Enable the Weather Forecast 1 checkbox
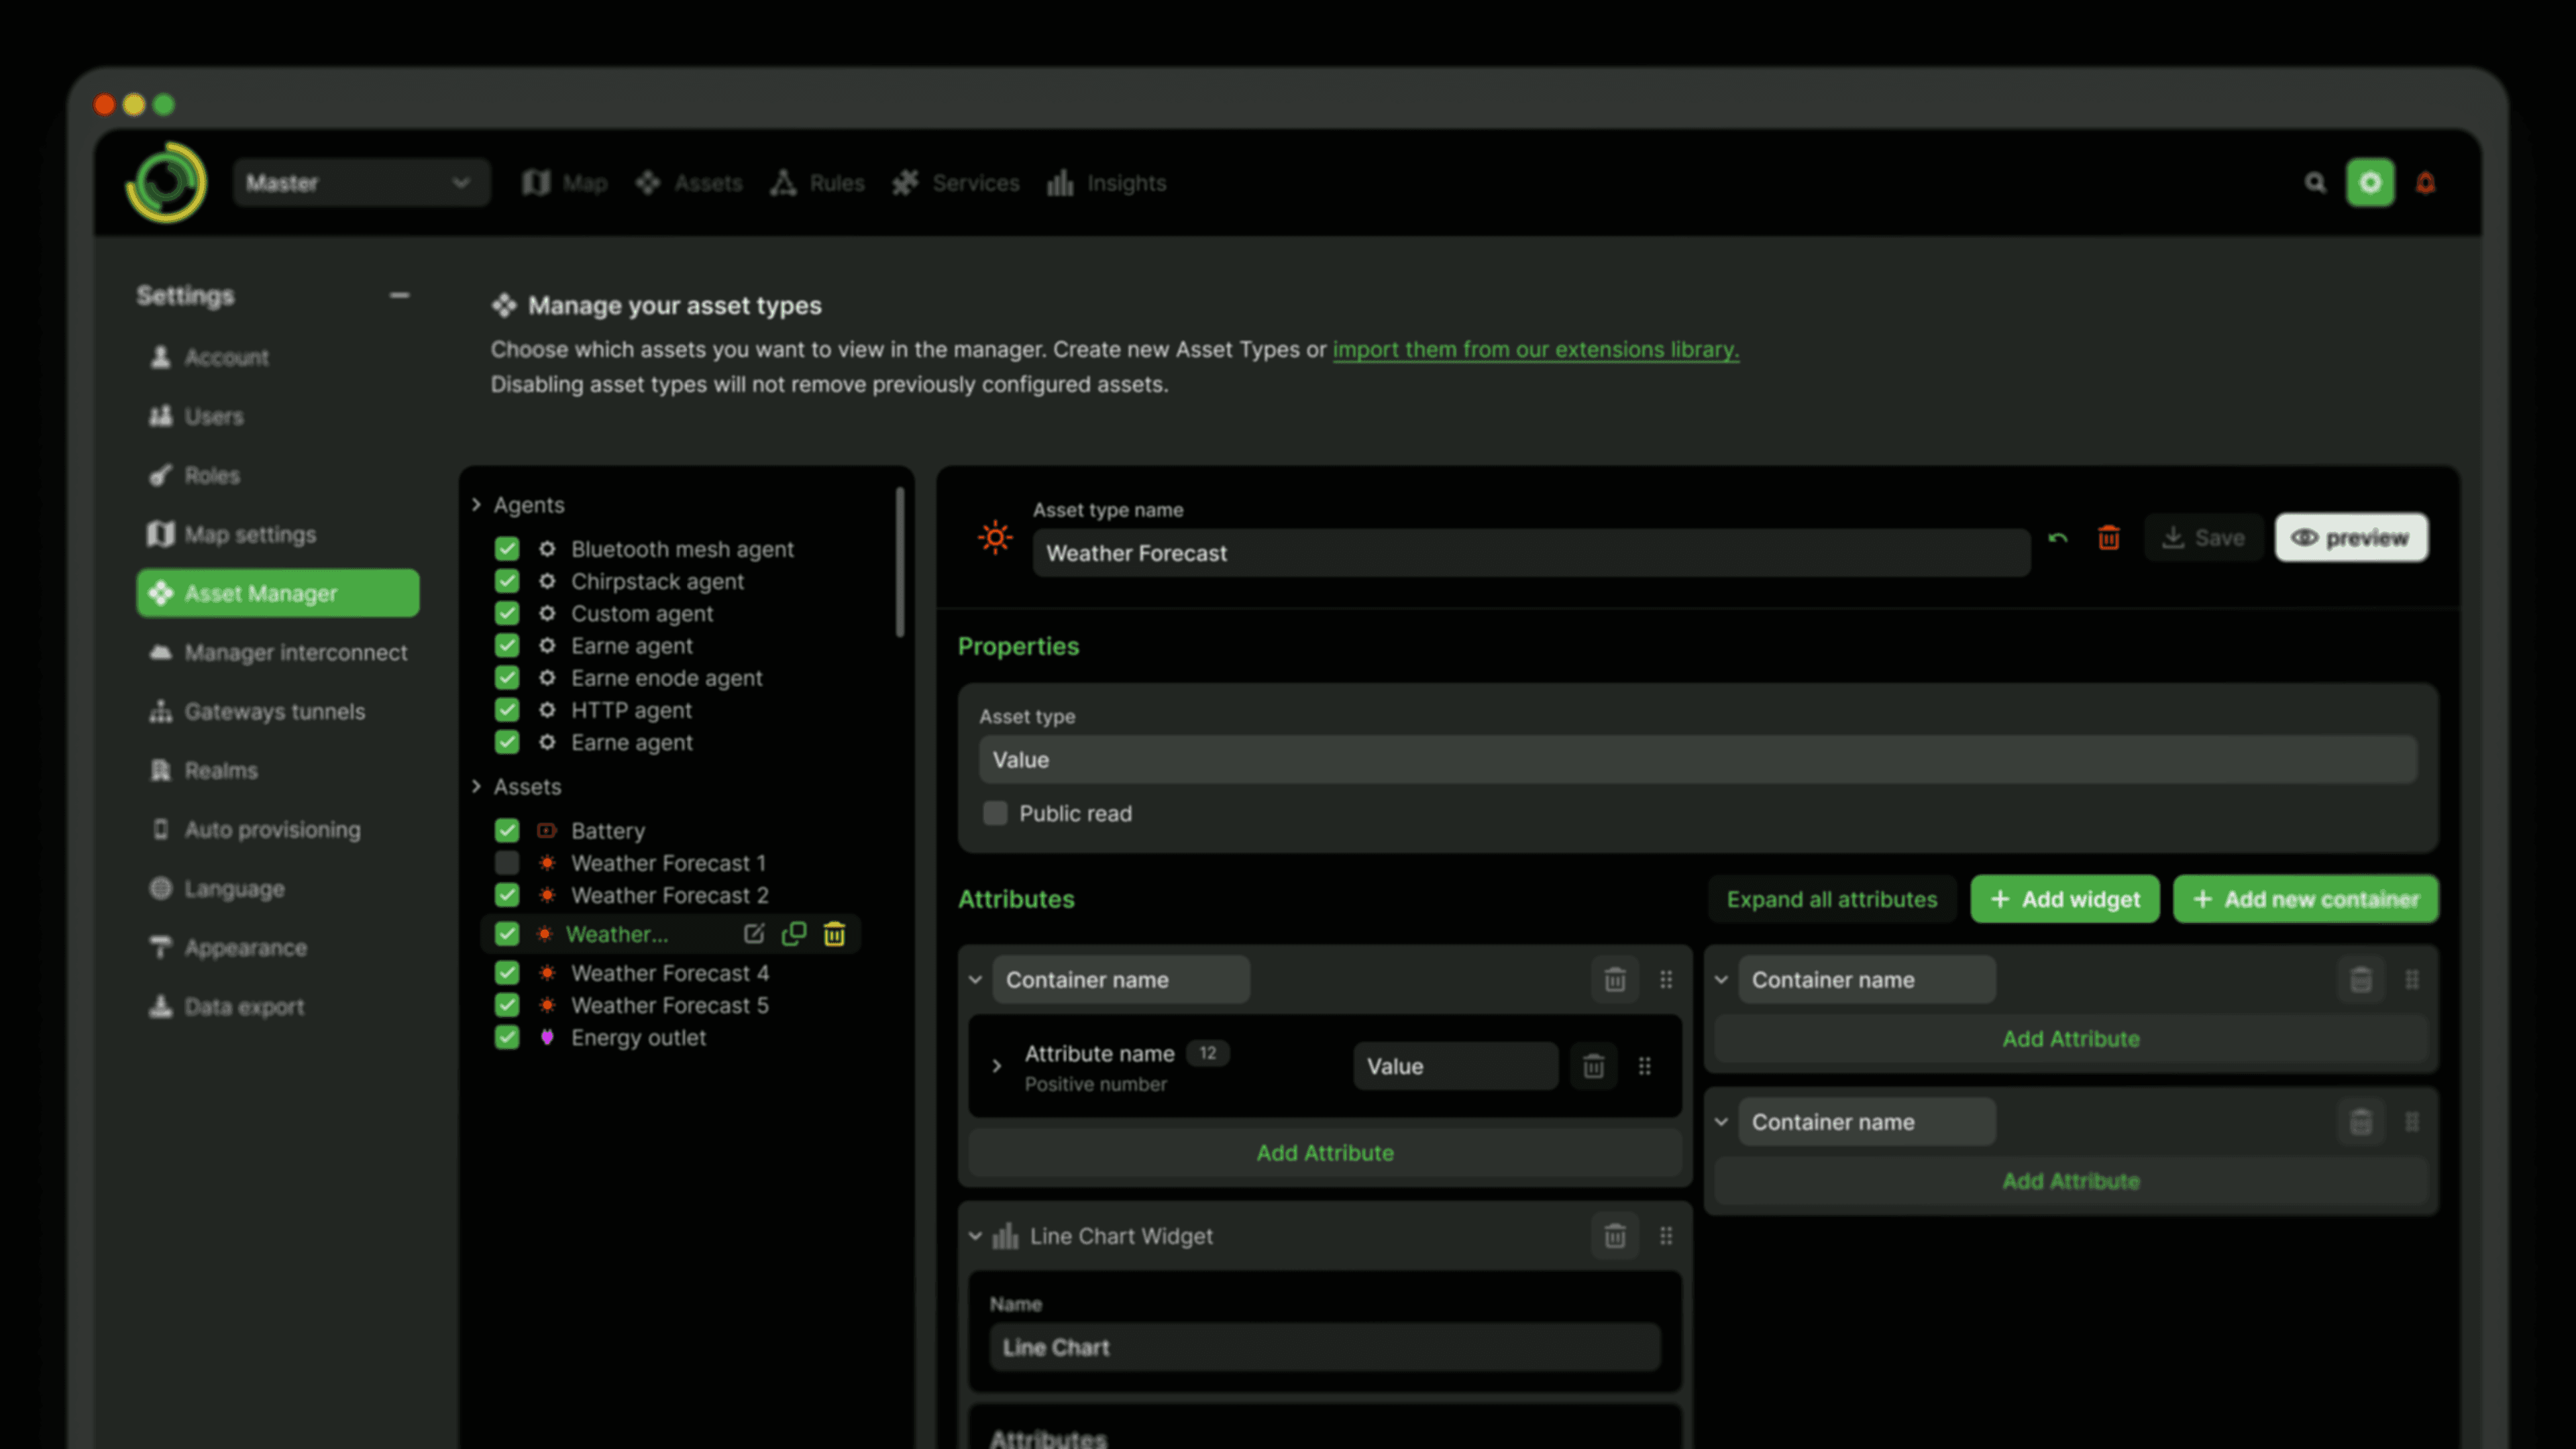This screenshot has width=2576, height=1449. pyautogui.click(x=507, y=863)
